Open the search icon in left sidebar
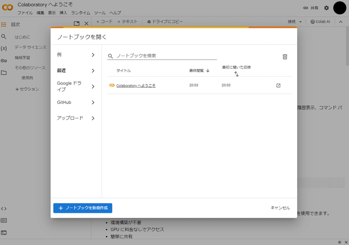The height and width of the screenshot is (245, 349). point(4,37)
